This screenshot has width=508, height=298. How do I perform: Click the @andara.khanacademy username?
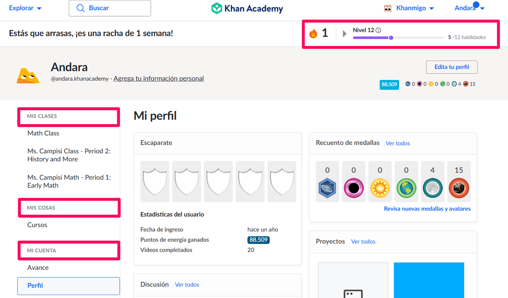[79, 79]
